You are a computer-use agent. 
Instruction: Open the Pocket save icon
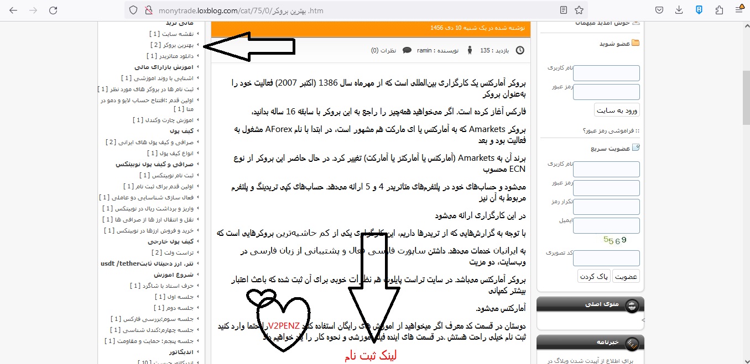point(660,10)
